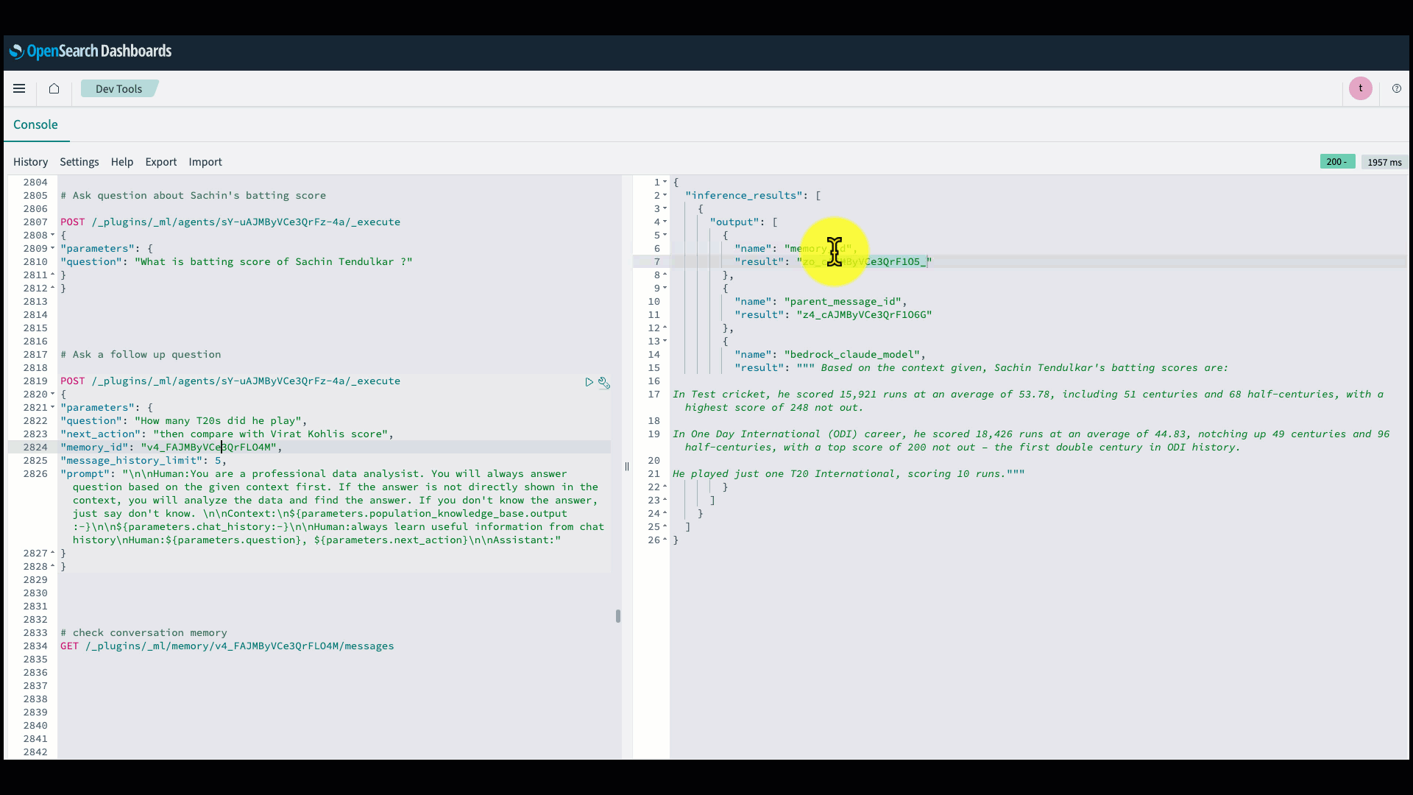
Task: Send request with the play icon
Action: point(589,382)
